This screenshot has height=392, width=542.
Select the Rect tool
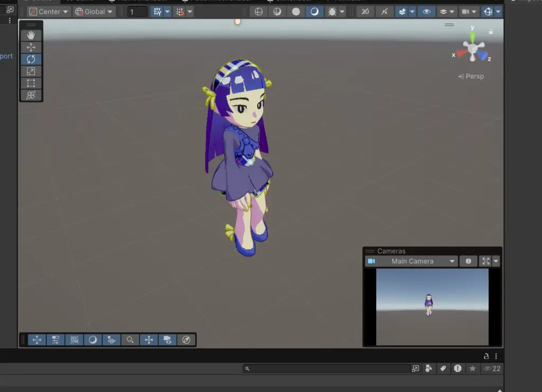pos(31,83)
